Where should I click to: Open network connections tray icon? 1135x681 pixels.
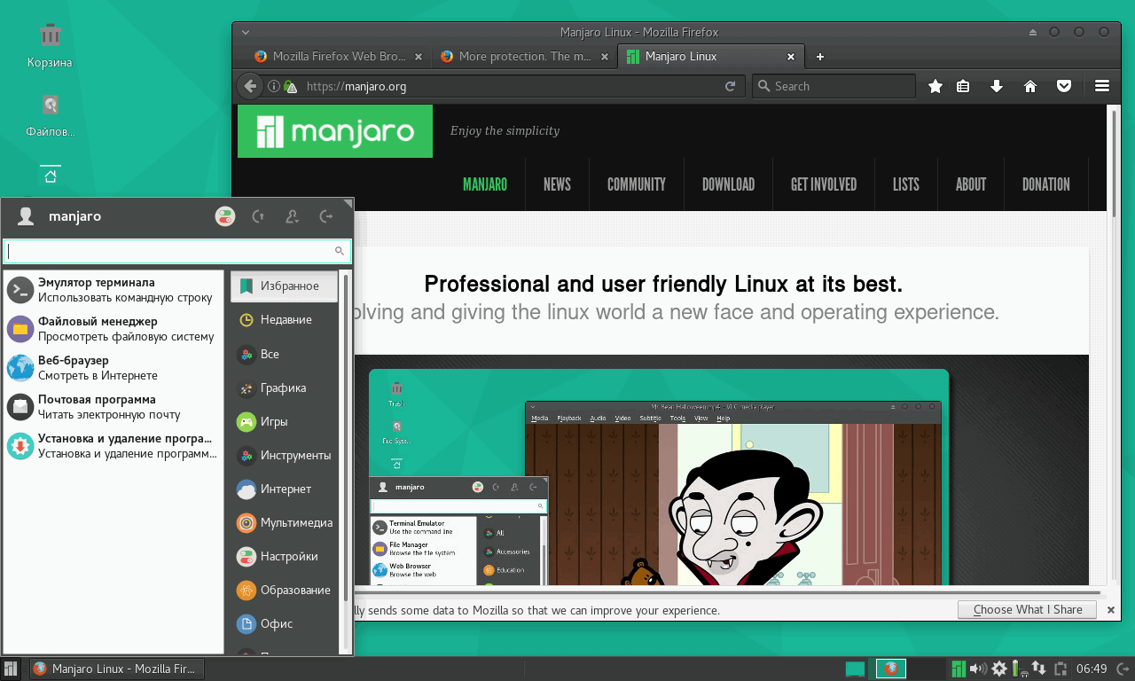click(x=1038, y=669)
